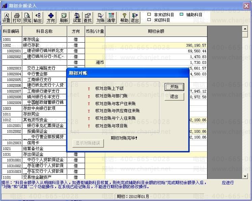This screenshot has width=252, height=201.
Task: Open the 帮助 (Help) toolbar icon
Action: point(124,18)
